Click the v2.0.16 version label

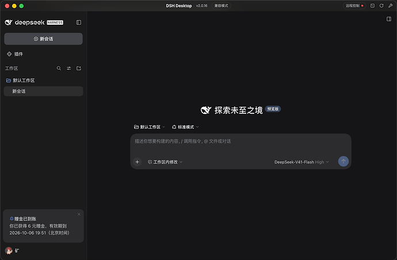(201, 6)
